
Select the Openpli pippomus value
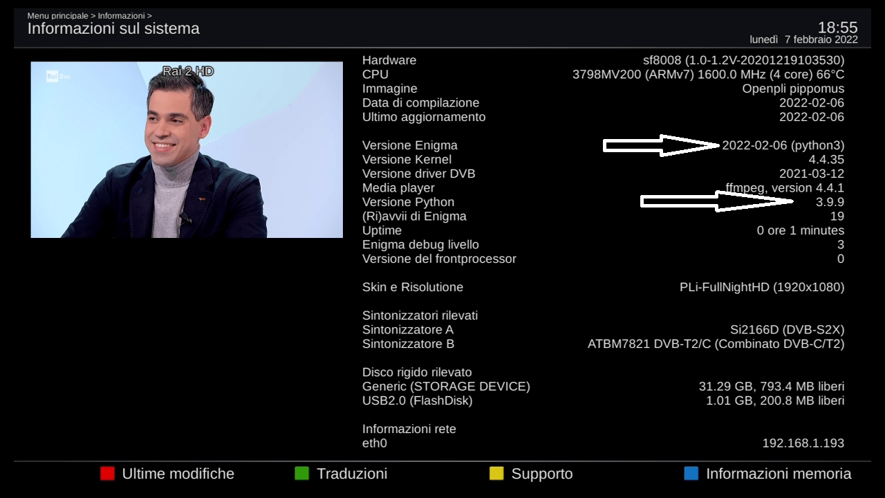click(x=793, y=89)
